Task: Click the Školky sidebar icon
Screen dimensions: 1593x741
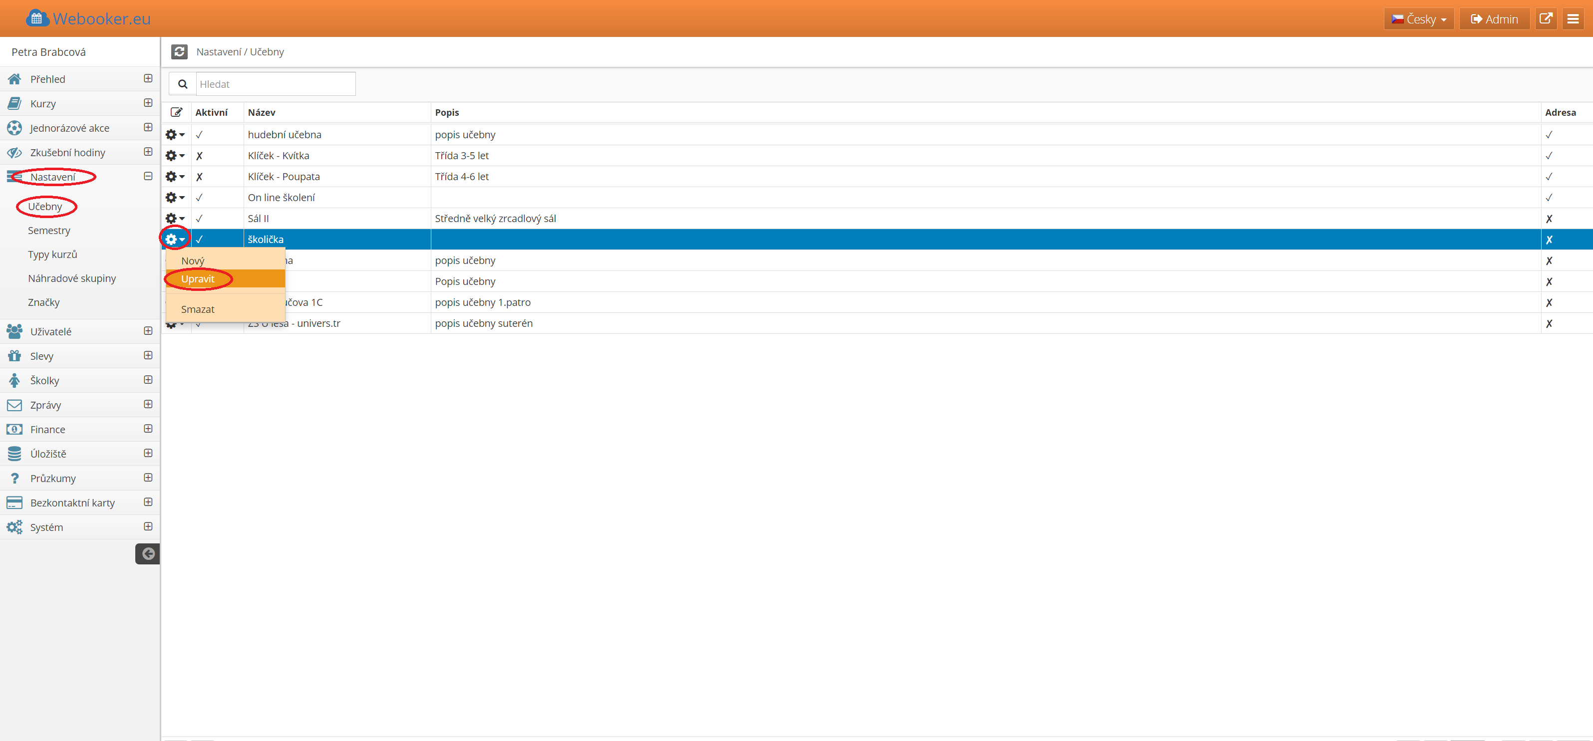Action: [x=14, y=381]
